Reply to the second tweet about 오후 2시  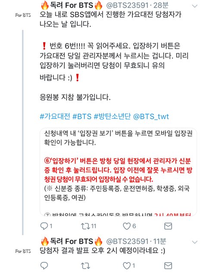44,266
